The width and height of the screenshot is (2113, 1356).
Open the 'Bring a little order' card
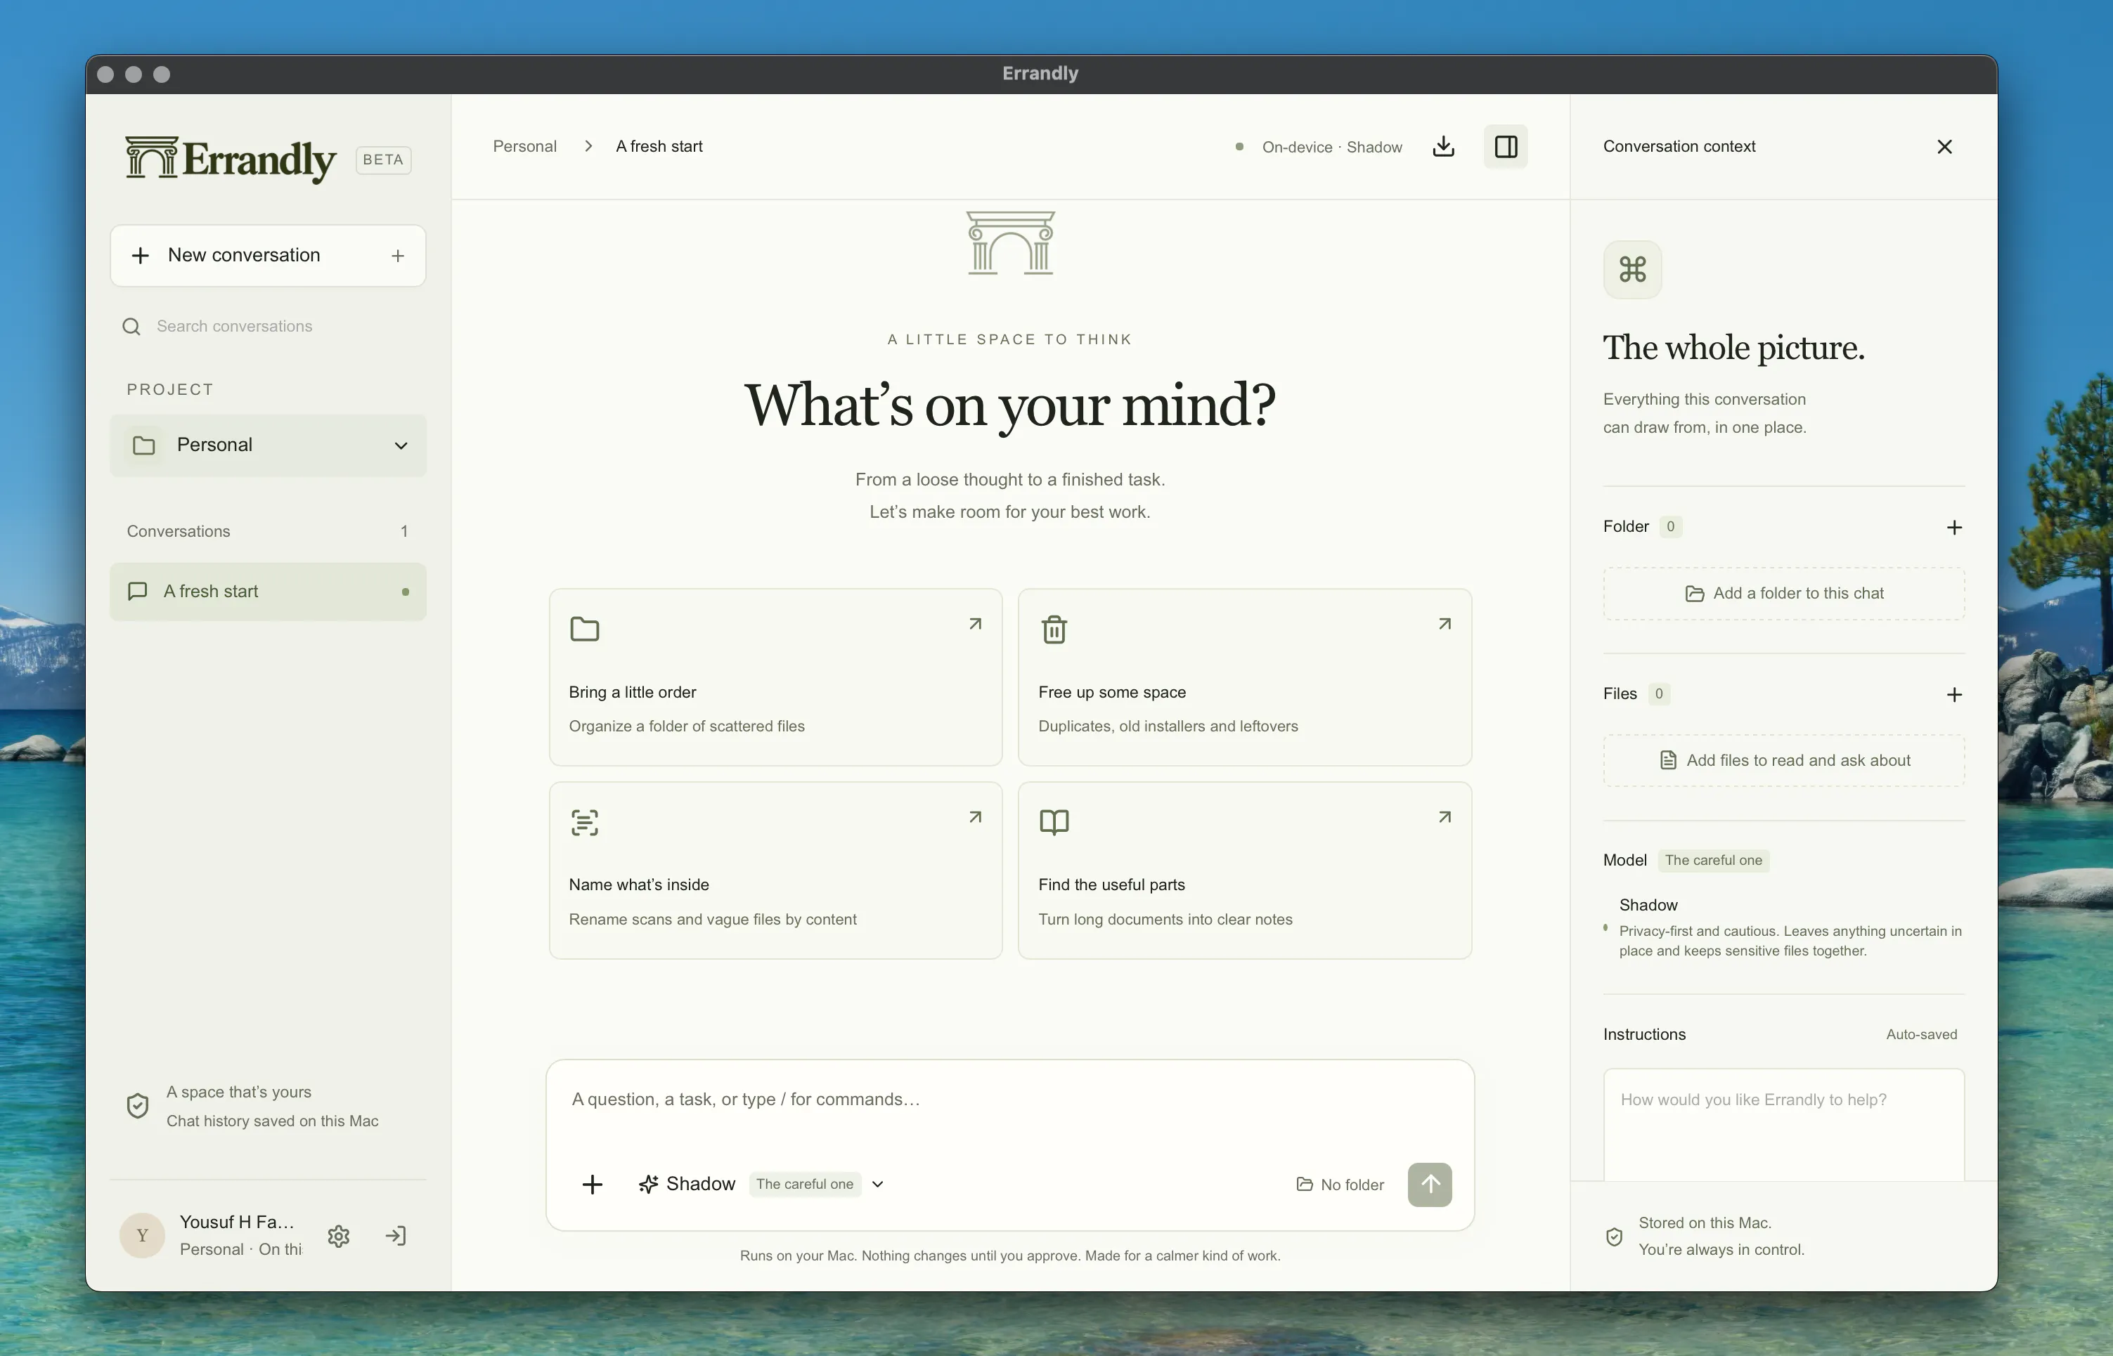(775, 677)
